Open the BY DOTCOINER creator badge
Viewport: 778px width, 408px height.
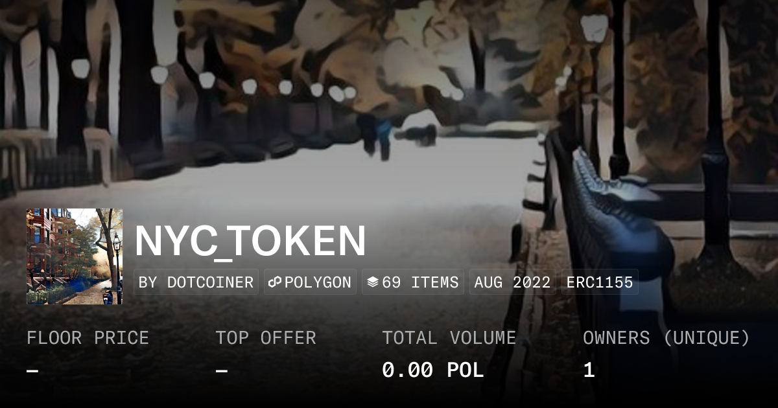tap(196, 282)
